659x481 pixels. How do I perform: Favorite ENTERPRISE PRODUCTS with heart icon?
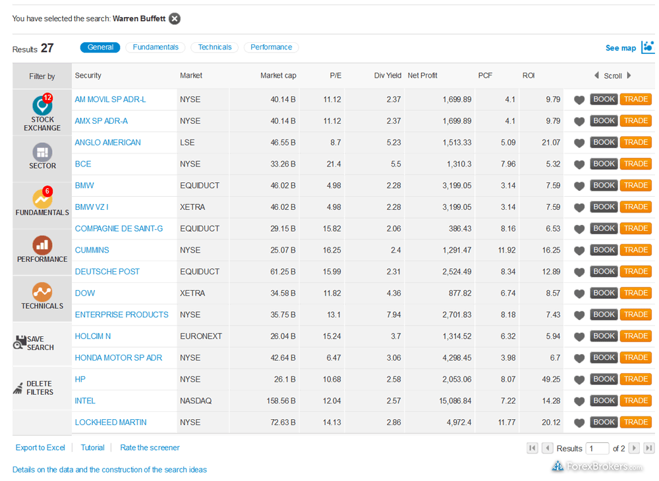[x=579, y=315]
